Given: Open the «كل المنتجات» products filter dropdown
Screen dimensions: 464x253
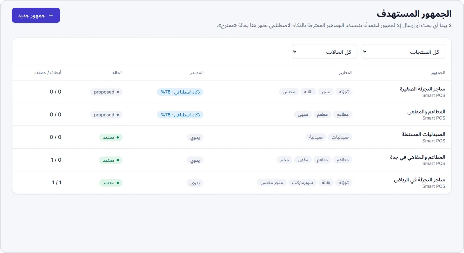Looking at the screenshot, I should tap(403, 52).
